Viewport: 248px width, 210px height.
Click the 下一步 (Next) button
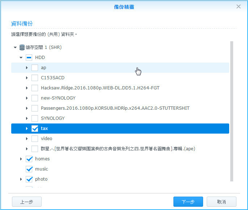coord(188,202)
